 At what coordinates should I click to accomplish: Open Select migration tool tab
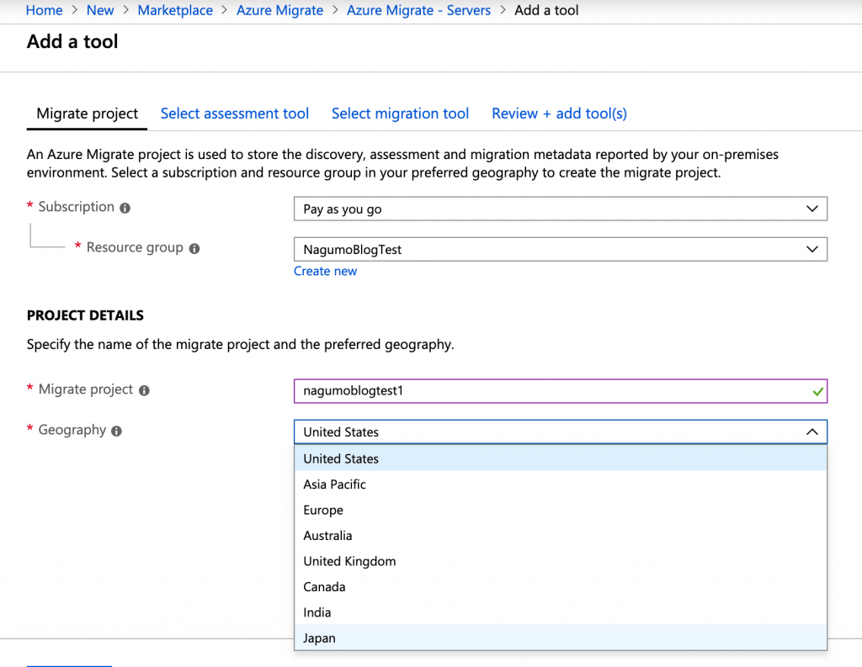pyautogui.click(x=400, y=114)
